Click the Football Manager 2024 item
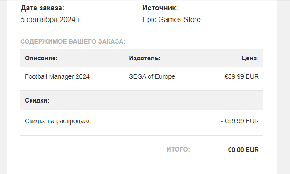Viewport: 290px width, 174px height. pos(57,76)
